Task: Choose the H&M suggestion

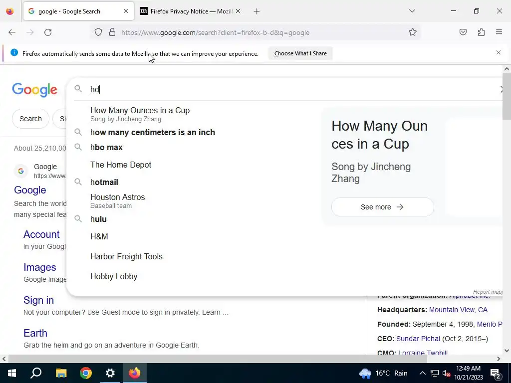Action: (99, 236)
